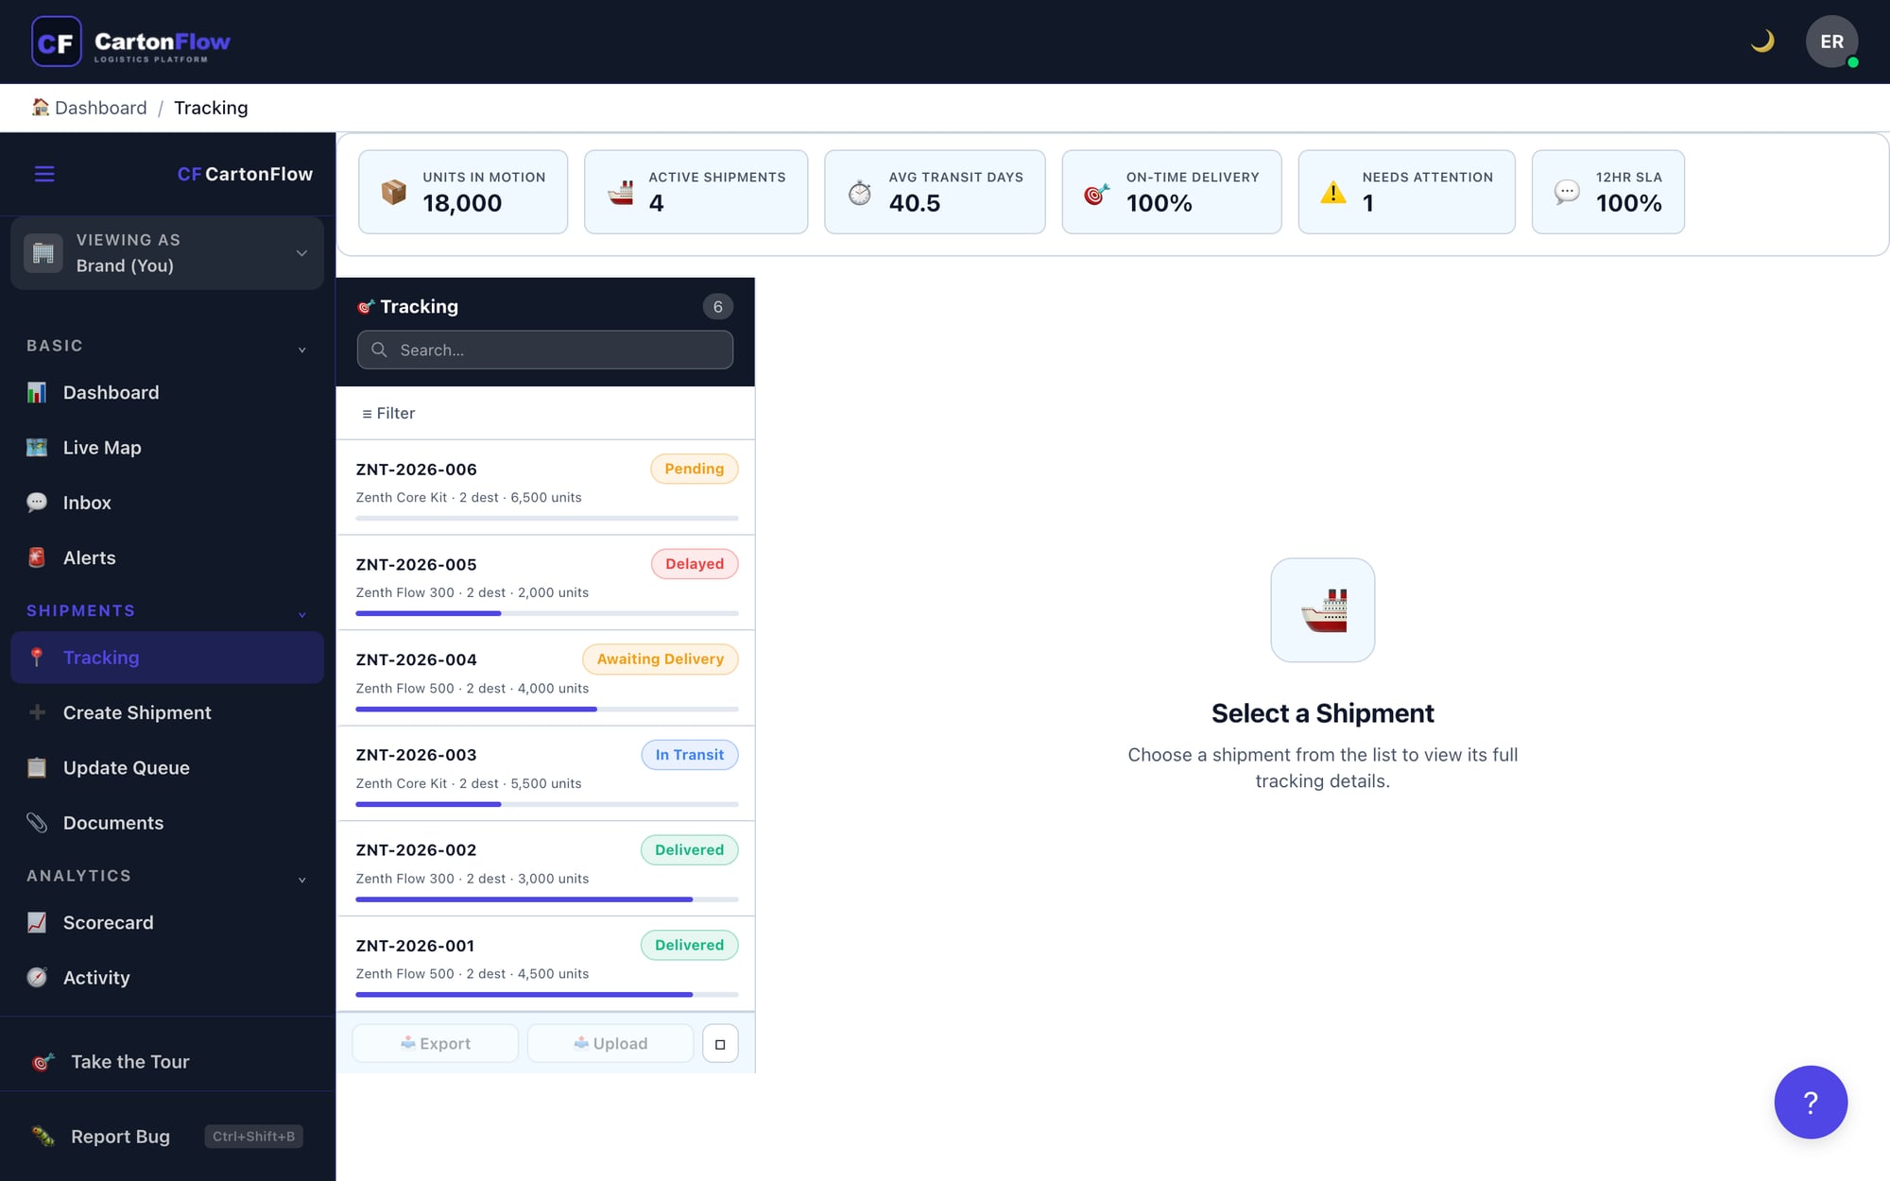Open the Documents section
This screenshot has width=1890, height=1181.
pyautogui.click(x=113, y=823)
